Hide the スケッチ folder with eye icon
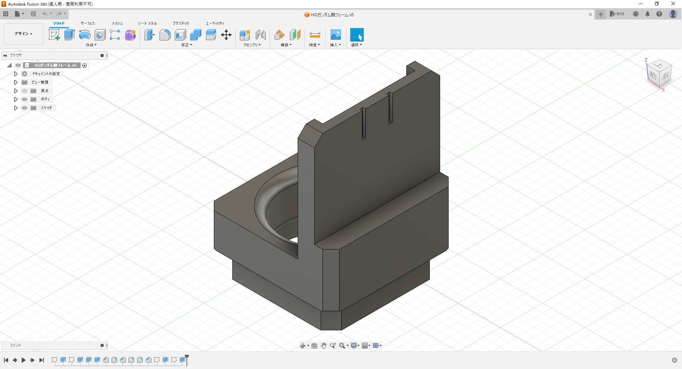682x369 pixels. [x=25, y=108]
